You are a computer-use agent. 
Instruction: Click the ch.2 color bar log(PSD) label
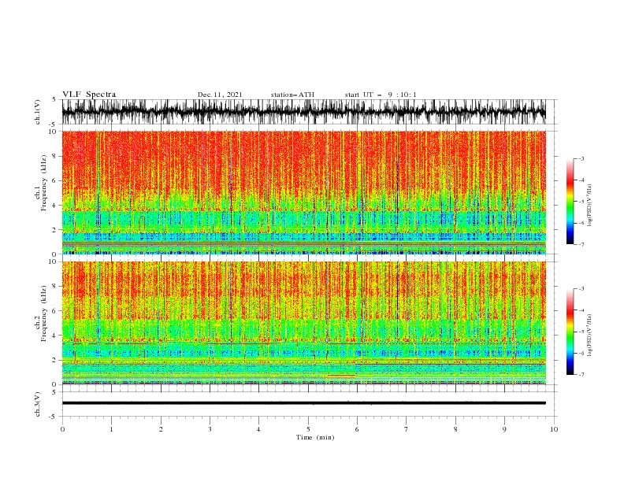(x=590, y=336)
